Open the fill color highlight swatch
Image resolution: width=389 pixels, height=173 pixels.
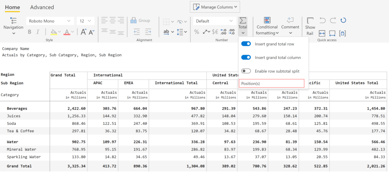coord(54,32)
